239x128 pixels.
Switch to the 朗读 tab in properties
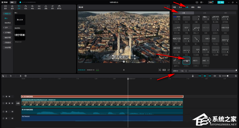[199, 7]
